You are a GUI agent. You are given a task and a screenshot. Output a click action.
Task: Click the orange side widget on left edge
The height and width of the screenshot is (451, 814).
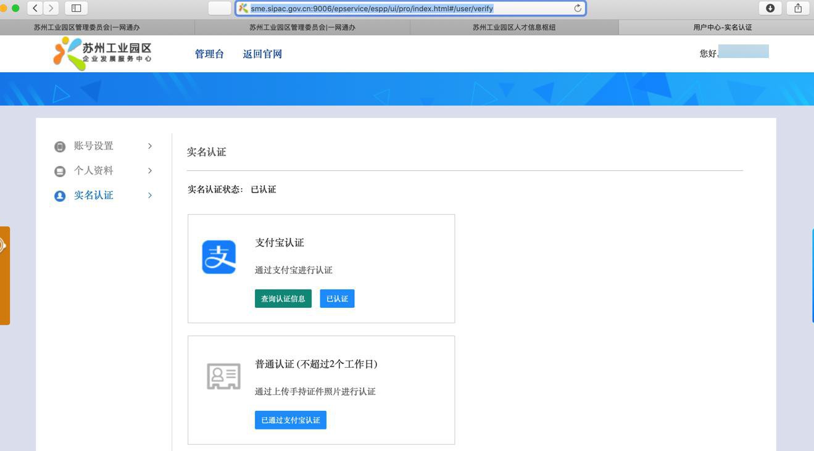[x=4, y=275]
